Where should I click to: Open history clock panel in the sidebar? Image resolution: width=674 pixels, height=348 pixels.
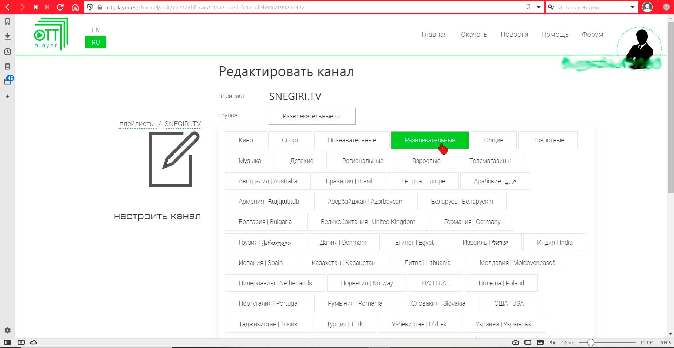tap(7, 52)
